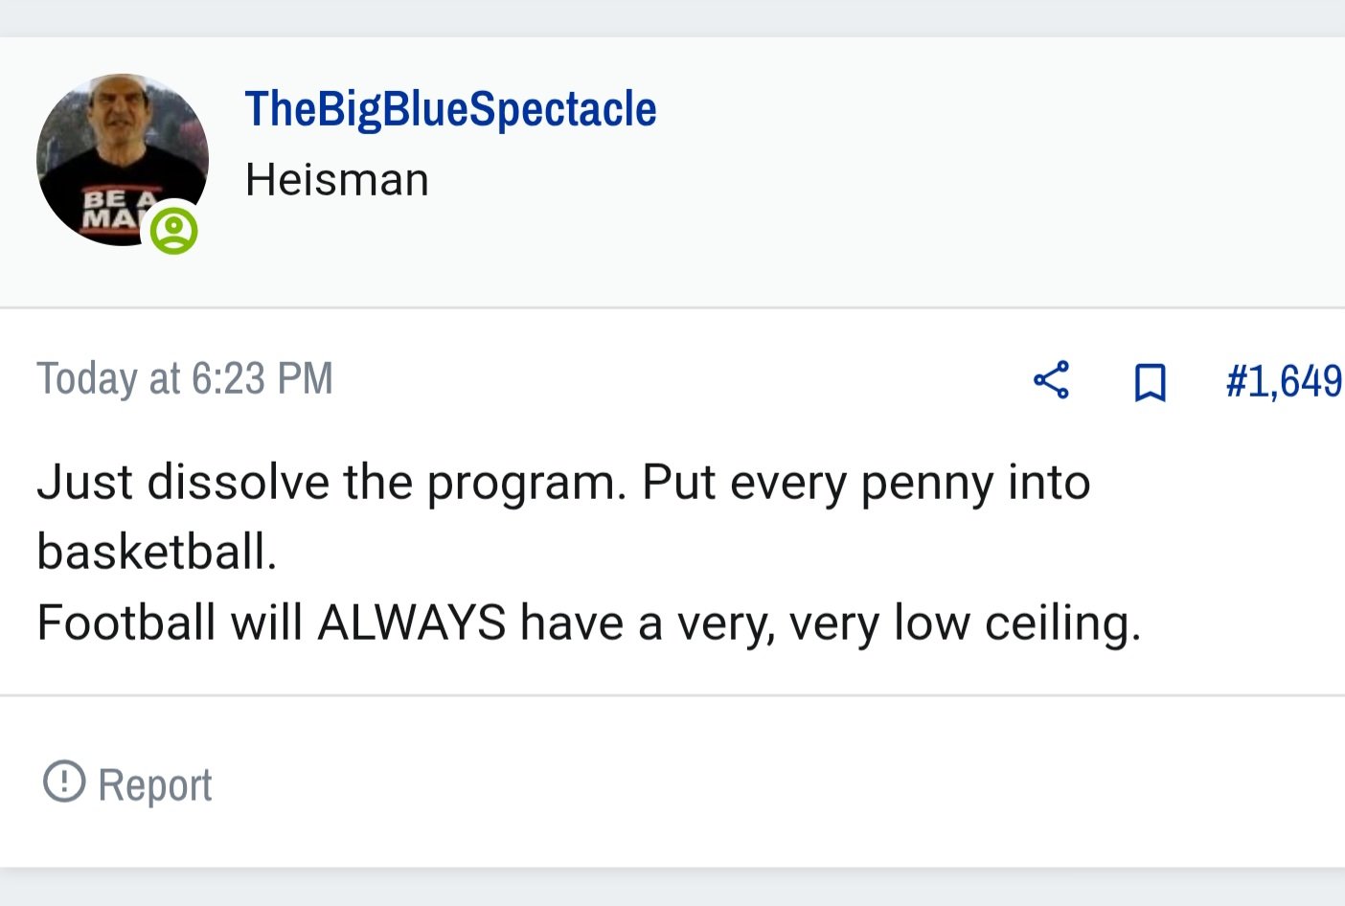The width and height of the screenshot is (1345, 906).
Task: Click the 'Heisman' user title
Action: (x=336, y=179)
